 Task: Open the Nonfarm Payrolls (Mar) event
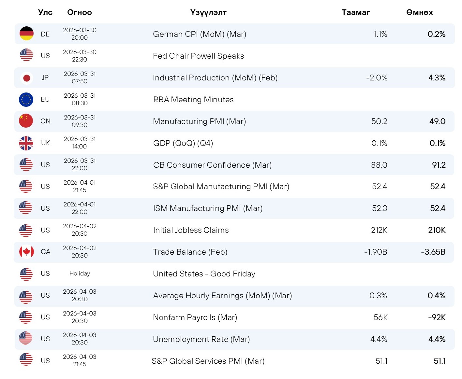195,317
